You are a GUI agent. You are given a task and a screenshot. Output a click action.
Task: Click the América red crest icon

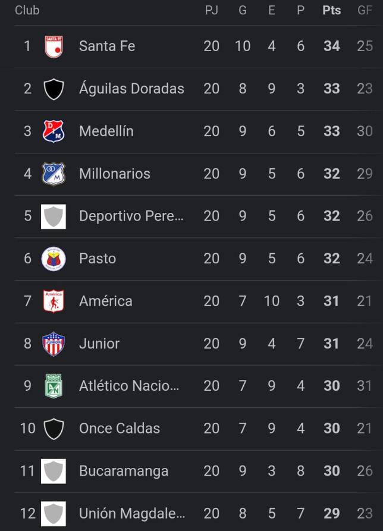54,301
